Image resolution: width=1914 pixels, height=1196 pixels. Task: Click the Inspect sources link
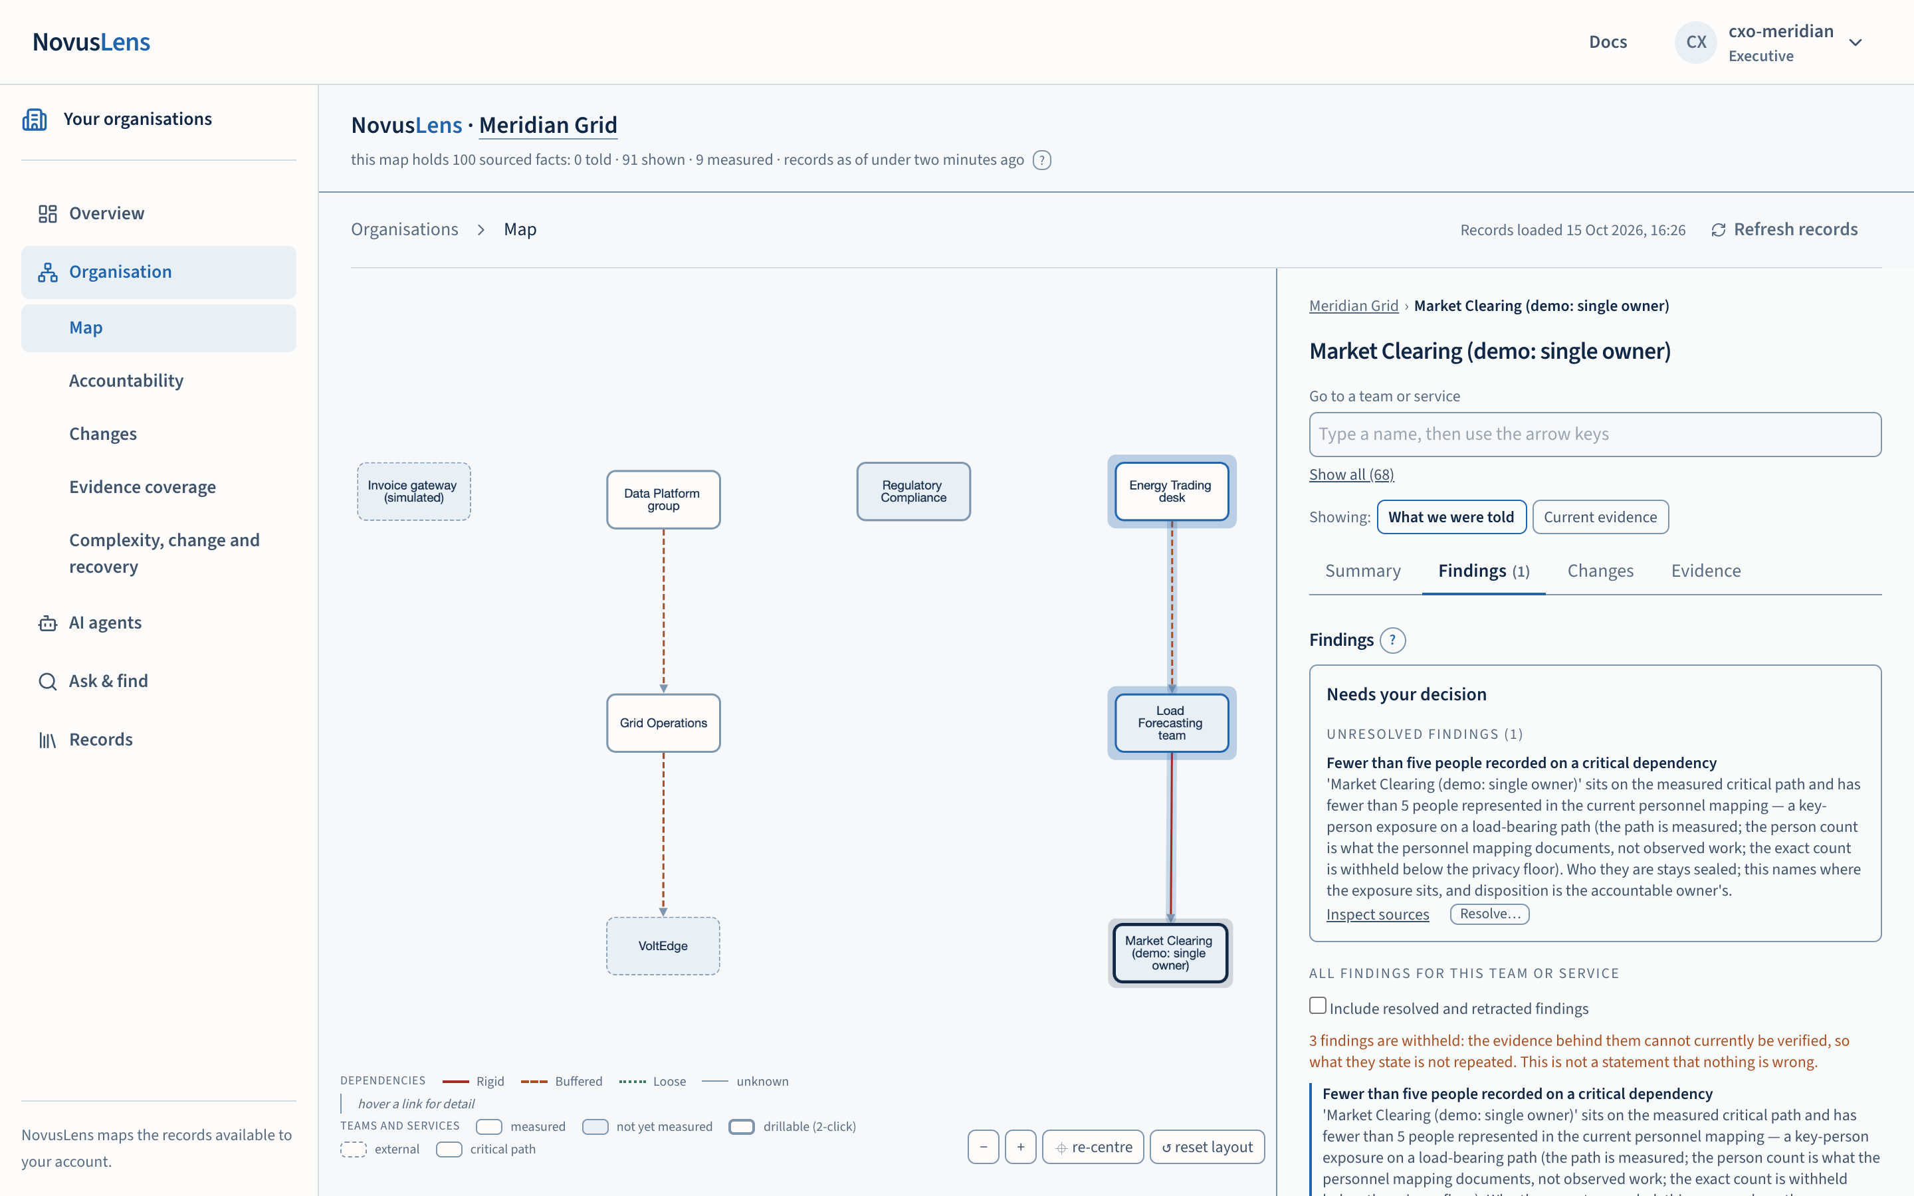point(1378,914)
